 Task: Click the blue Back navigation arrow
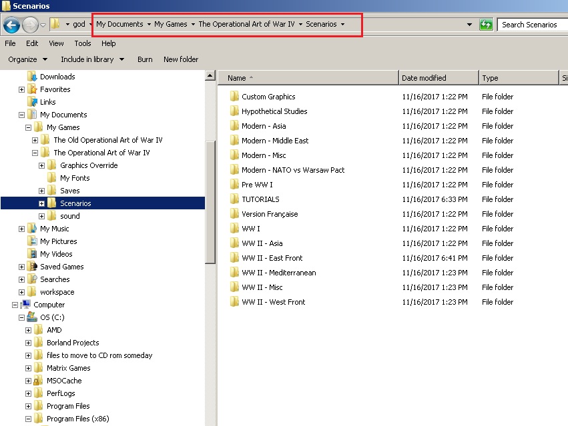tap(11, 25)
